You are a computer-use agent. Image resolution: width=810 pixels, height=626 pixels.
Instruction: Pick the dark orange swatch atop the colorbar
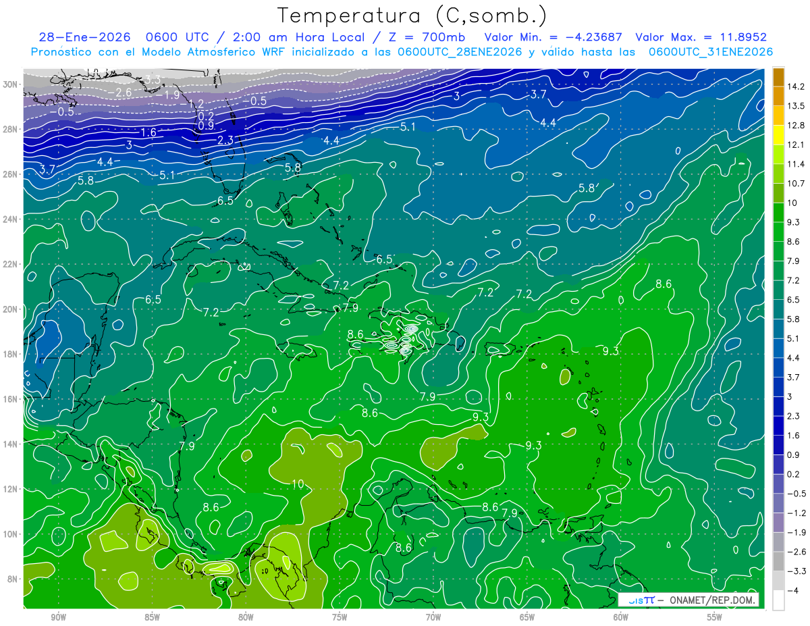[778, 76]
